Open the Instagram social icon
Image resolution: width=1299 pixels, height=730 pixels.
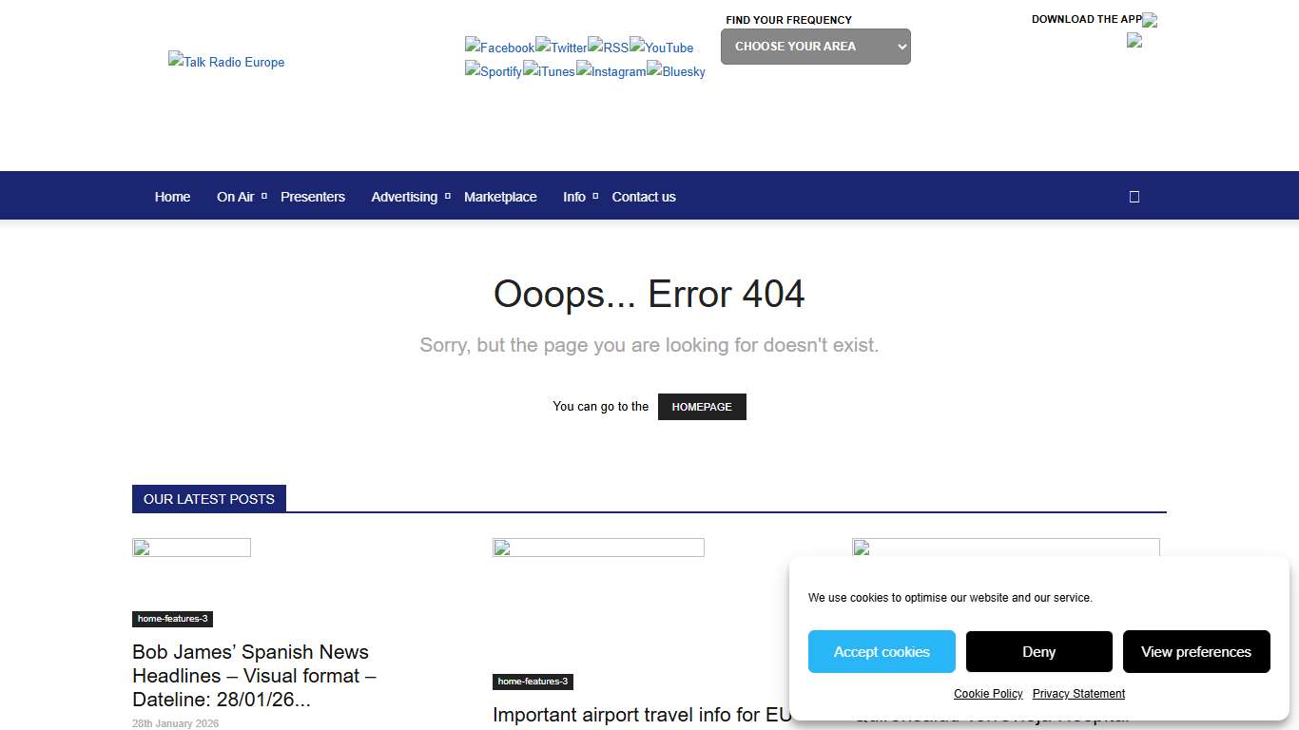tap(611, 71)
